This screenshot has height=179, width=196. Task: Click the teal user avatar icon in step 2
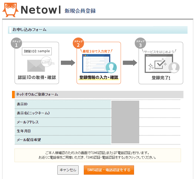tap(111, 67)
